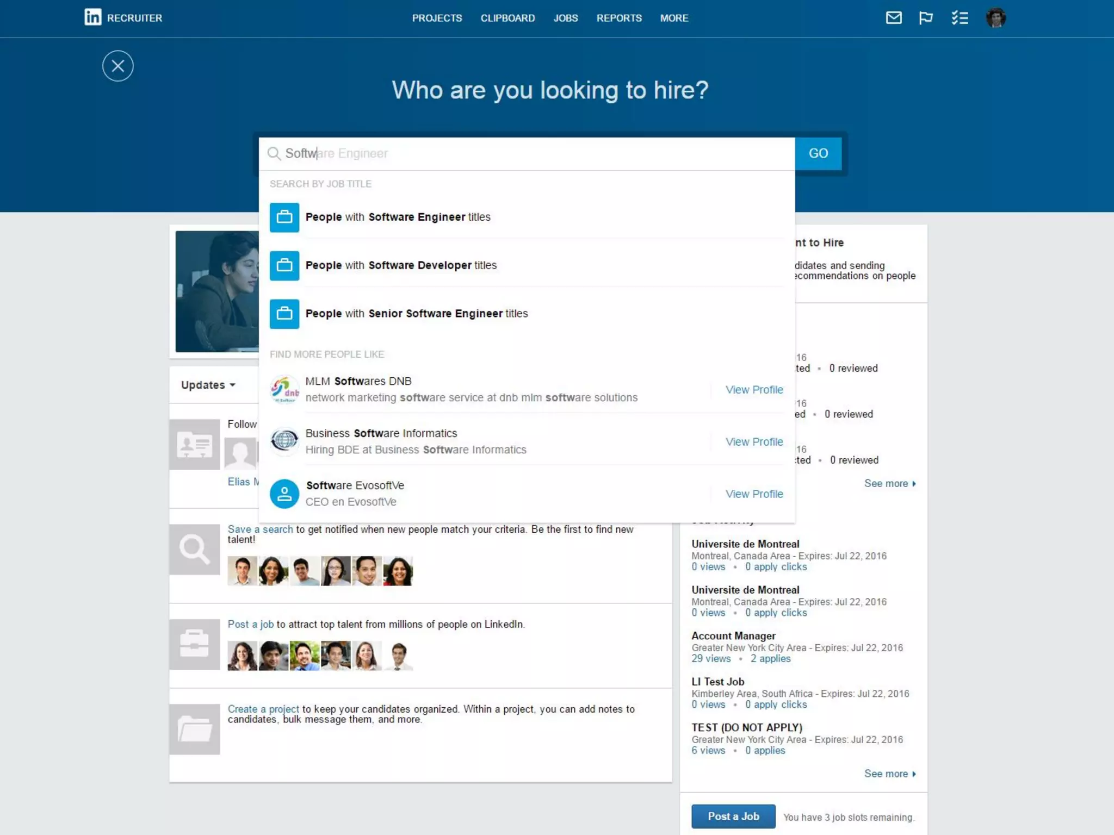The width and height of the screenshot is (1114, 835).
Task: Click MLM Softwares DNB logo
Action: pyautogui.click(x=284, y=389)
